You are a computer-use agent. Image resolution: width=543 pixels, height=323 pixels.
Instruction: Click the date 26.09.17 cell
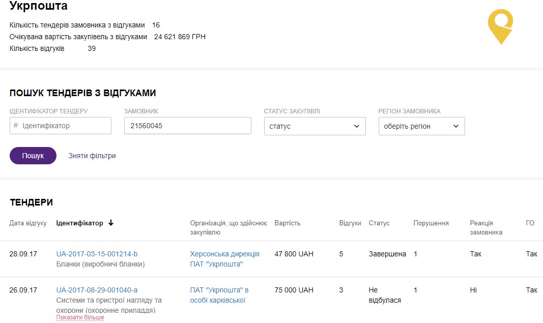point(23,290)
